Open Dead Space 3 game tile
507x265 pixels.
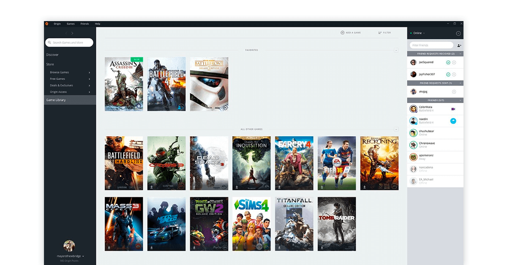(209, 163)
